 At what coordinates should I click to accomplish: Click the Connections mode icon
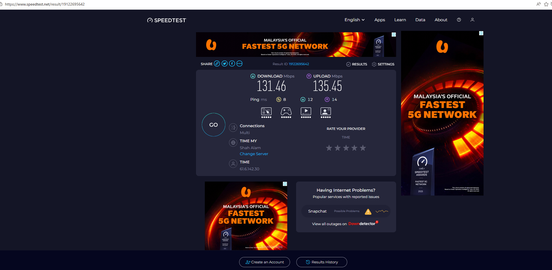pyautogui.click(x=233, y=127)
